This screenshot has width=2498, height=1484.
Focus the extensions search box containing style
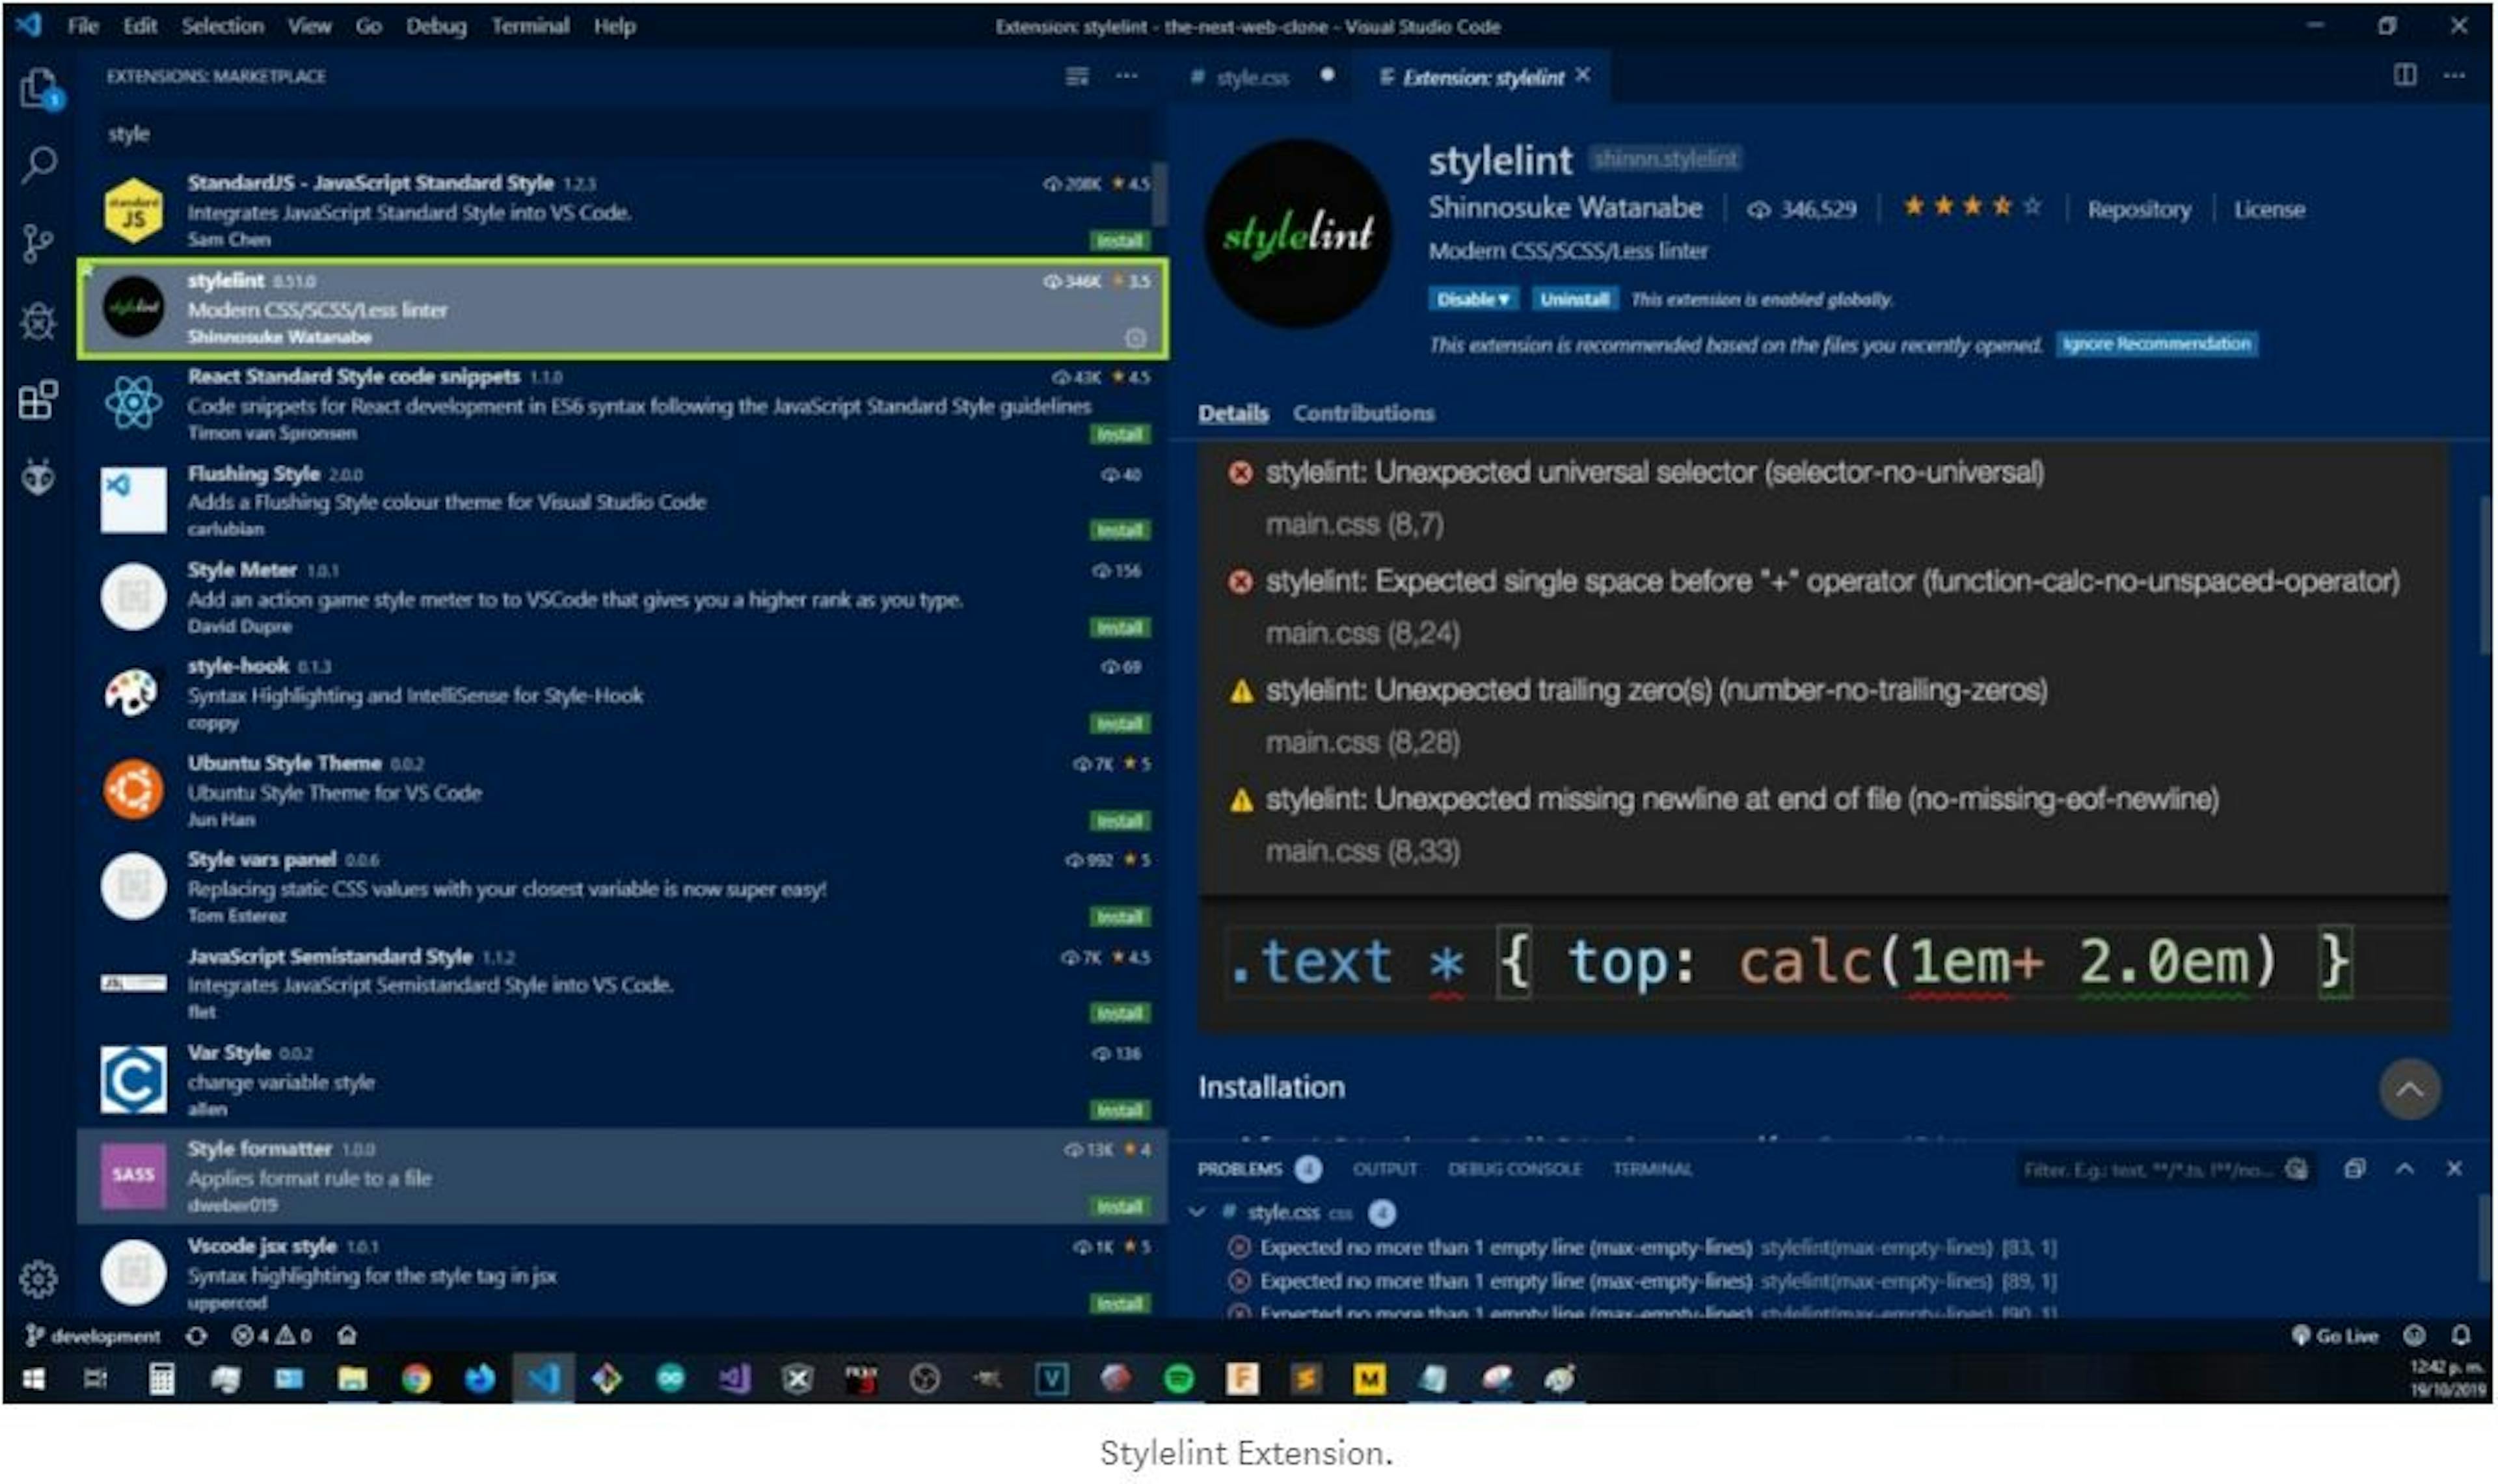point(624,134)
